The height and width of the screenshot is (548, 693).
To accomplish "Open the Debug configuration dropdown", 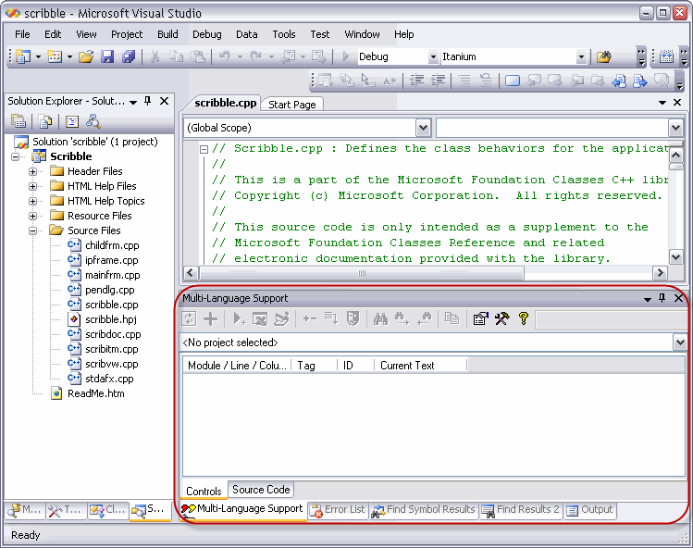I will pos(433,57).
